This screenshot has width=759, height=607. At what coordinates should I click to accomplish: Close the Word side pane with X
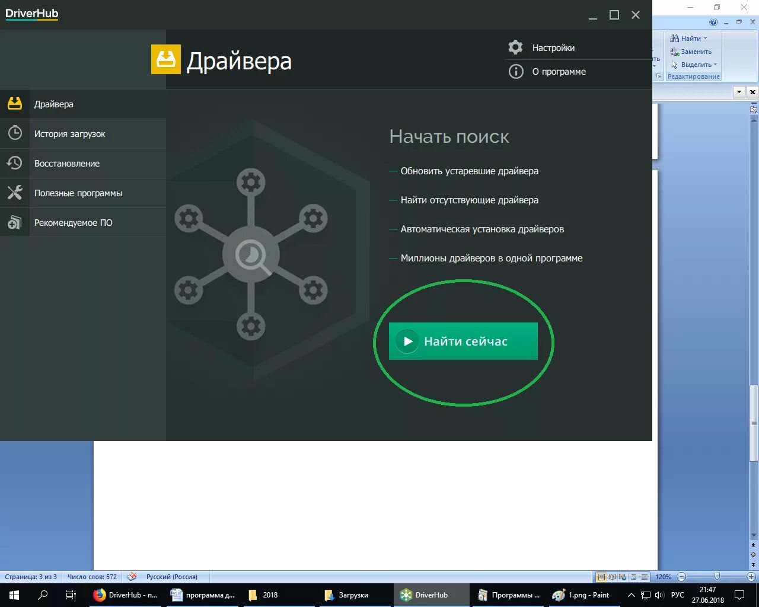[x=752, y=92]
